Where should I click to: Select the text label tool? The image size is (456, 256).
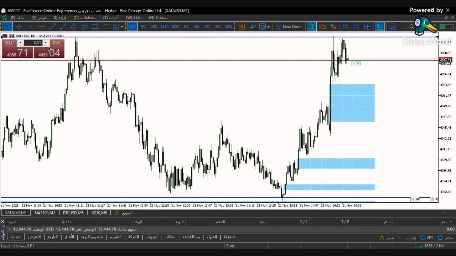click(106, 27)
